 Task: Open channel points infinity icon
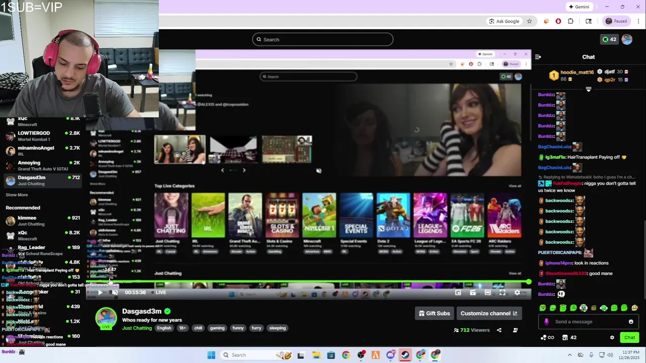(x=548, y=338)
